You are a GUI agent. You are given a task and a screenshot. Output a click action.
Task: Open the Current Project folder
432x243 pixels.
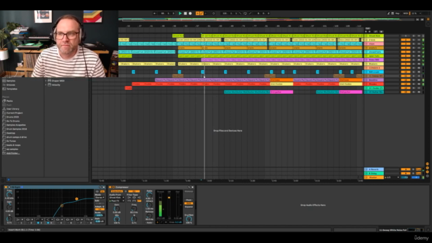point(15,113)
